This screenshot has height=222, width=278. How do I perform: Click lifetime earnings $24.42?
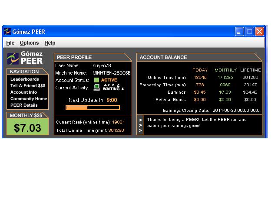[250, 92]
